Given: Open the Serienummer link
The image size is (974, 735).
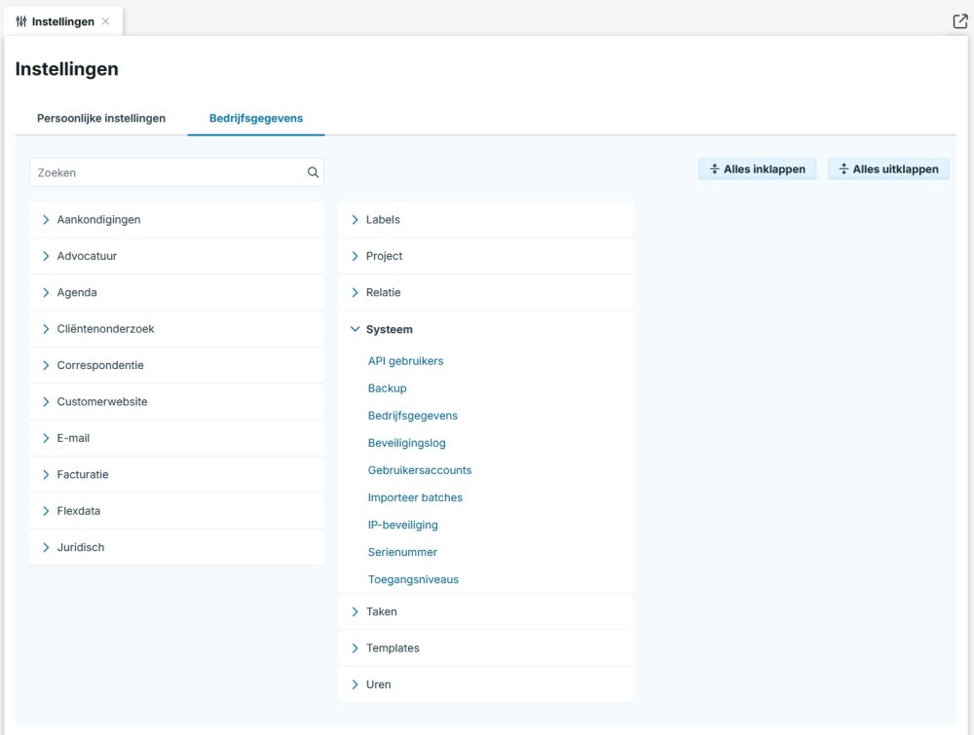Looking at the screenshot, I should 402,553.
